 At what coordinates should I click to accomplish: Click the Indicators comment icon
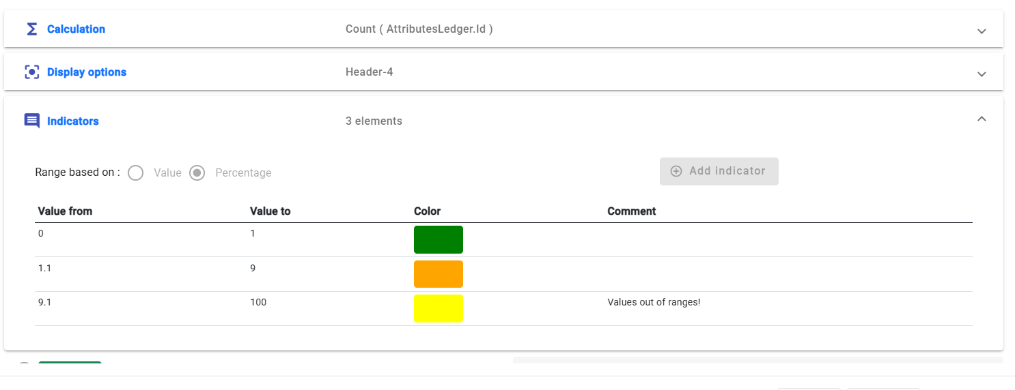pyautogui.click(x=31, y=121)
